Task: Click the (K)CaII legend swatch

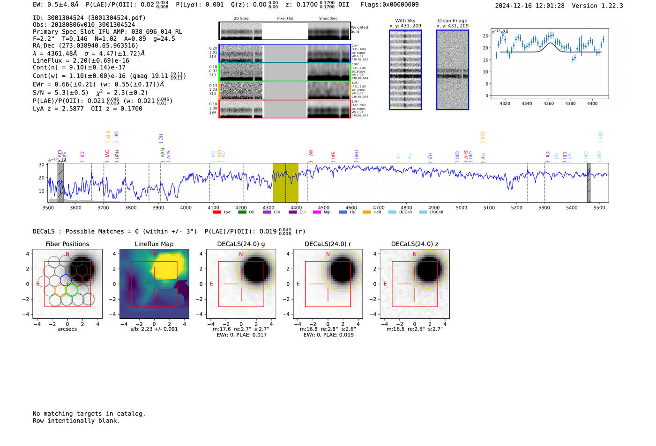Action: (392, 212)
